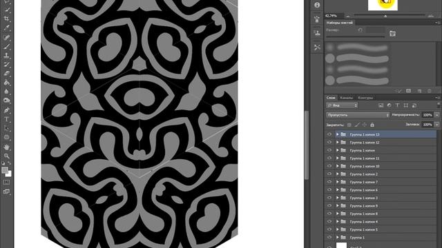442x248 pixels.
Task: Select the Brush tool in toolbar
Action: point(7,46)
